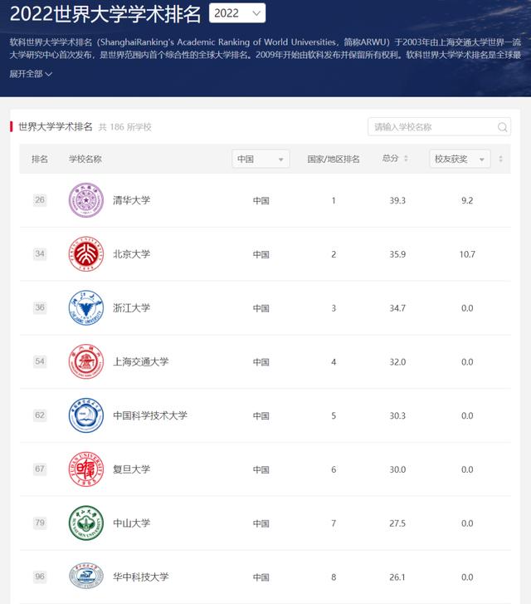Open 清华大学 school link

(x=131, y=200)
